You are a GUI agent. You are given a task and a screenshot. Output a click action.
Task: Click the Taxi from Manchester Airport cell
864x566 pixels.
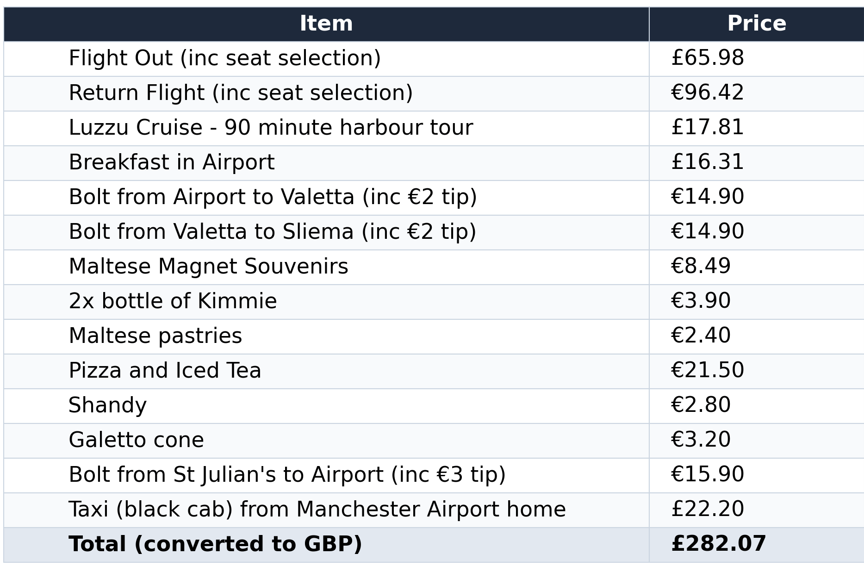326,510
